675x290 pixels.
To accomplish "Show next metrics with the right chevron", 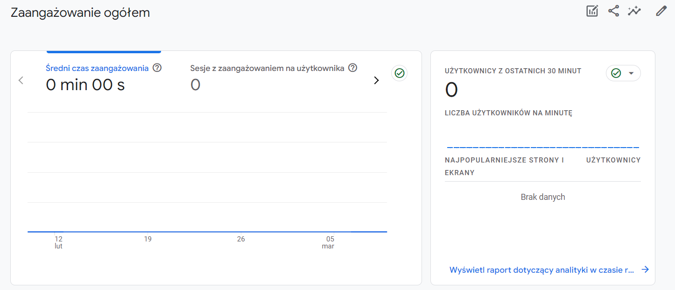I will (376, 80).
